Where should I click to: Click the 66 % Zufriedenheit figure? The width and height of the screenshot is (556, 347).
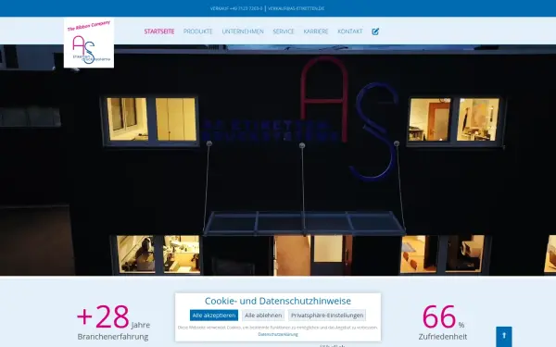pyautogui.click(x=443, y=322)
